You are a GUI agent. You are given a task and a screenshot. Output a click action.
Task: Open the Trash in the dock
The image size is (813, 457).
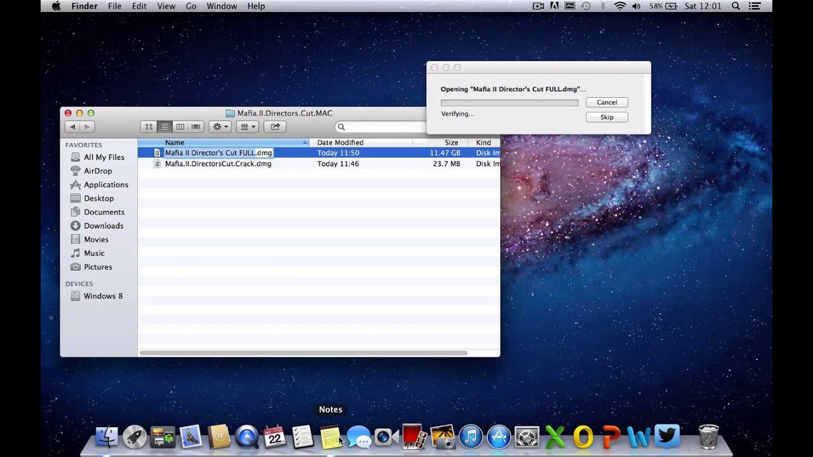tap(708, 437)
